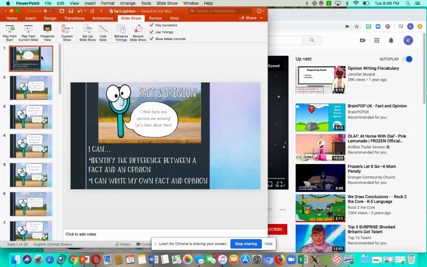Open YouTube apps grid icon

377,40
